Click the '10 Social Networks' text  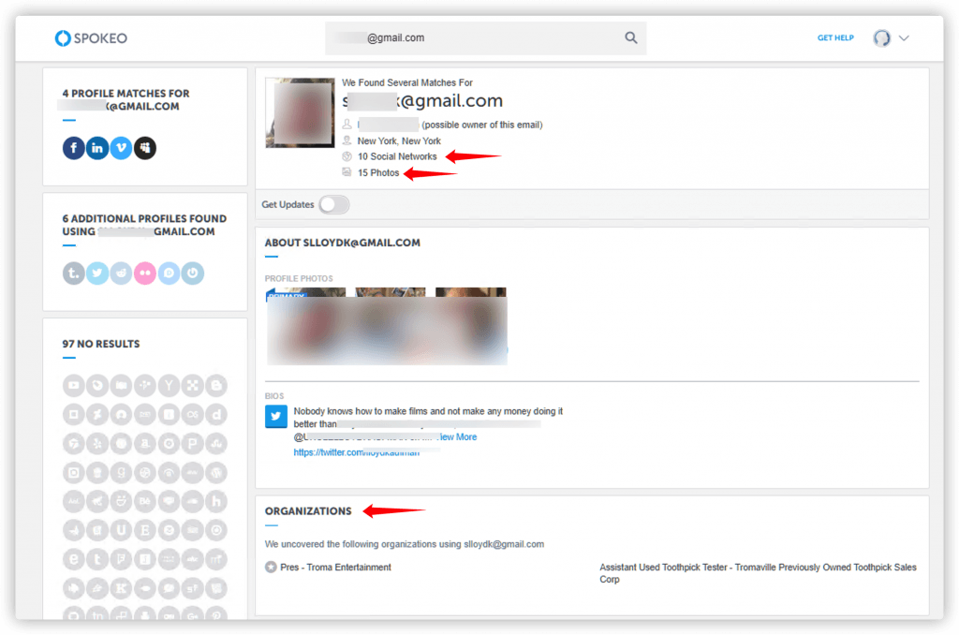[397, 156]
